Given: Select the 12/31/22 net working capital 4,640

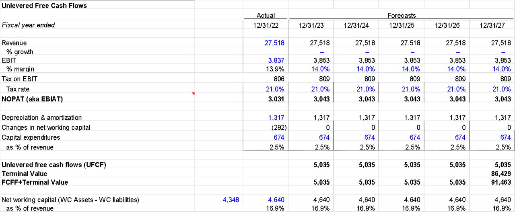Looking at the screenshot, I should point(276,199).
